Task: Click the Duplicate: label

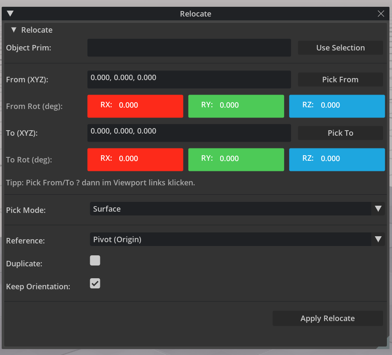Action: (24, 263)
